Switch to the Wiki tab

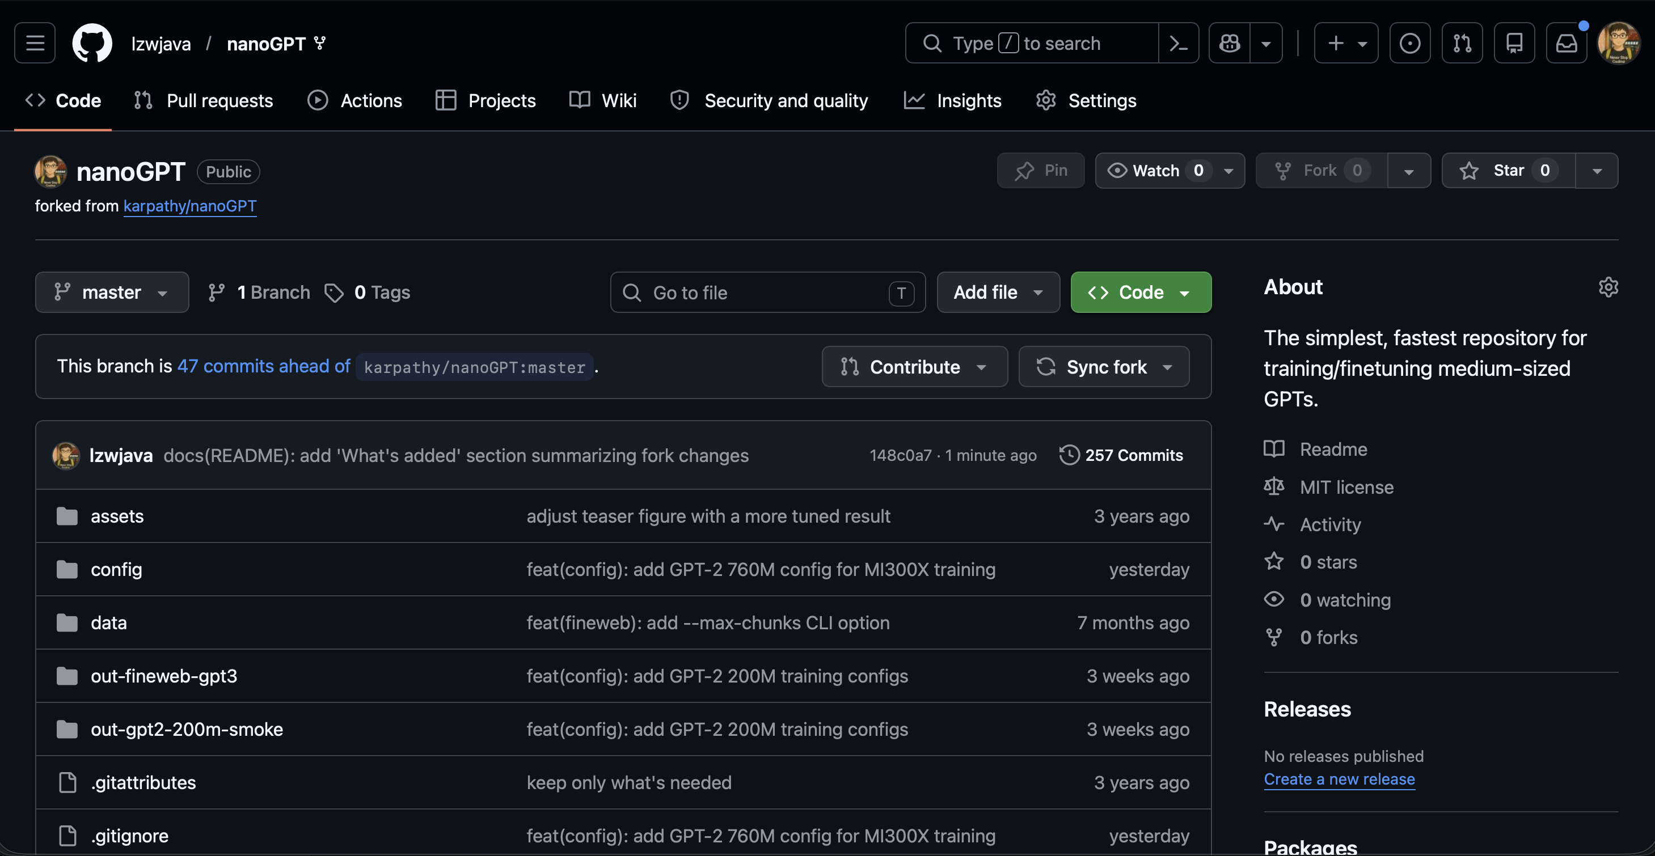pos(603,100)
